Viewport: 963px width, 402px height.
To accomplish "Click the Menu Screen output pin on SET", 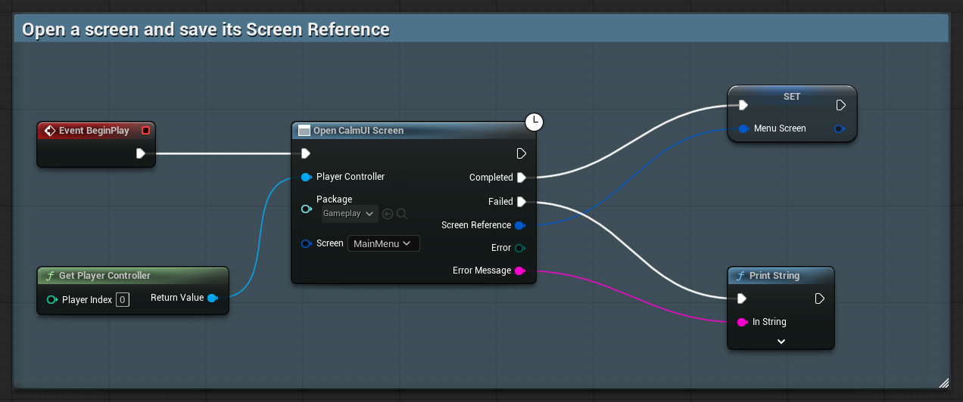I will point(839,128).
